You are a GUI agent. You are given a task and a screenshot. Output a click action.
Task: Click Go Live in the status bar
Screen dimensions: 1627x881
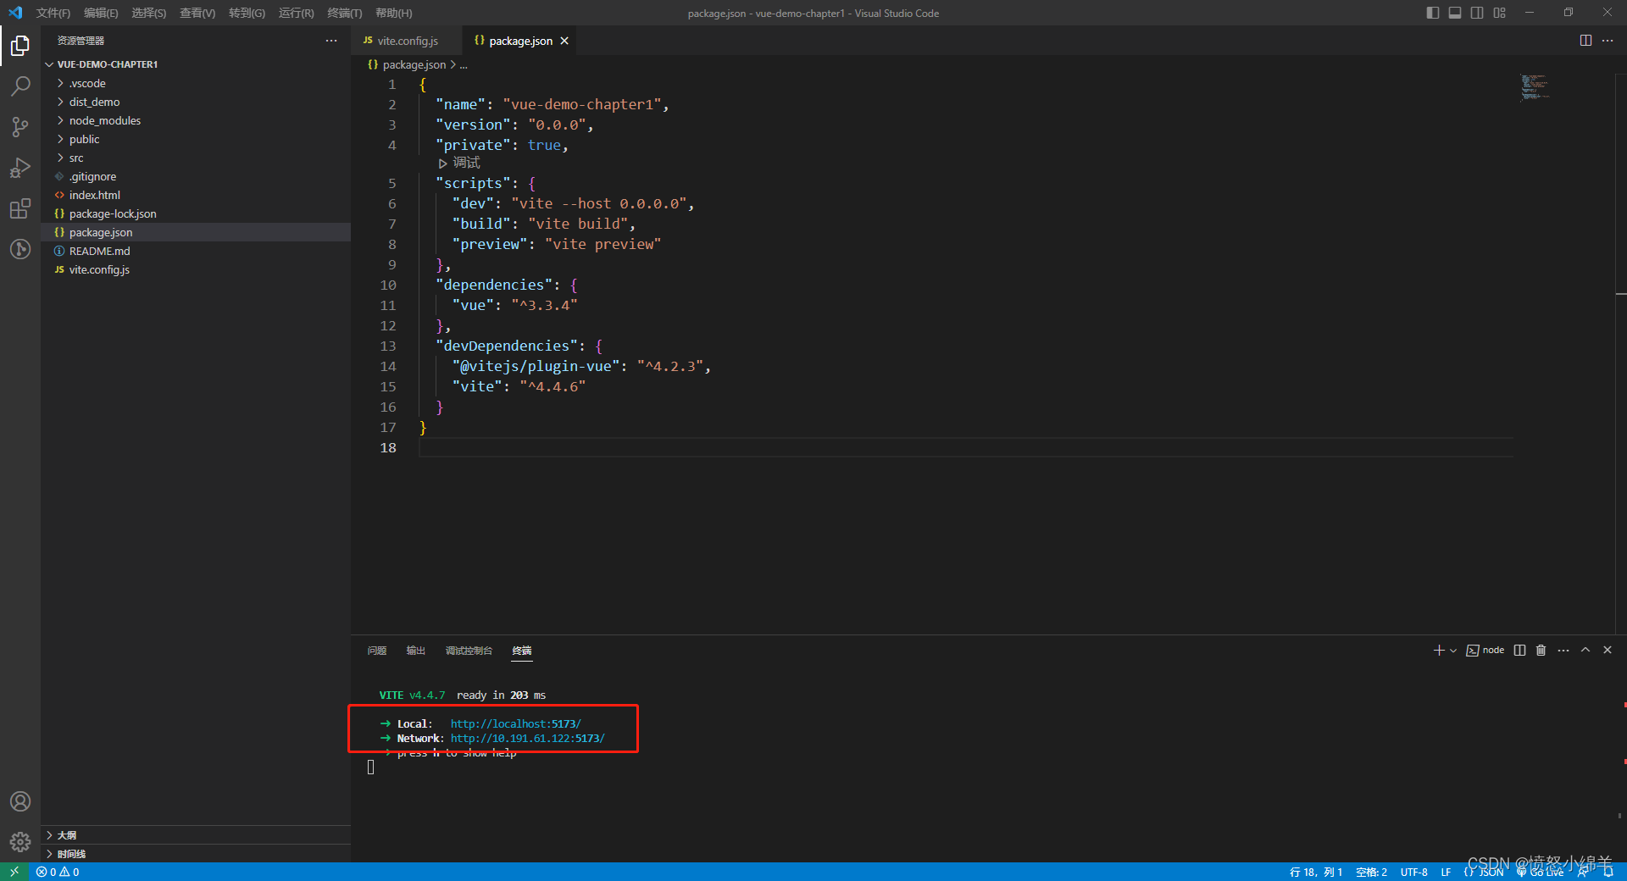point(1541,872)
